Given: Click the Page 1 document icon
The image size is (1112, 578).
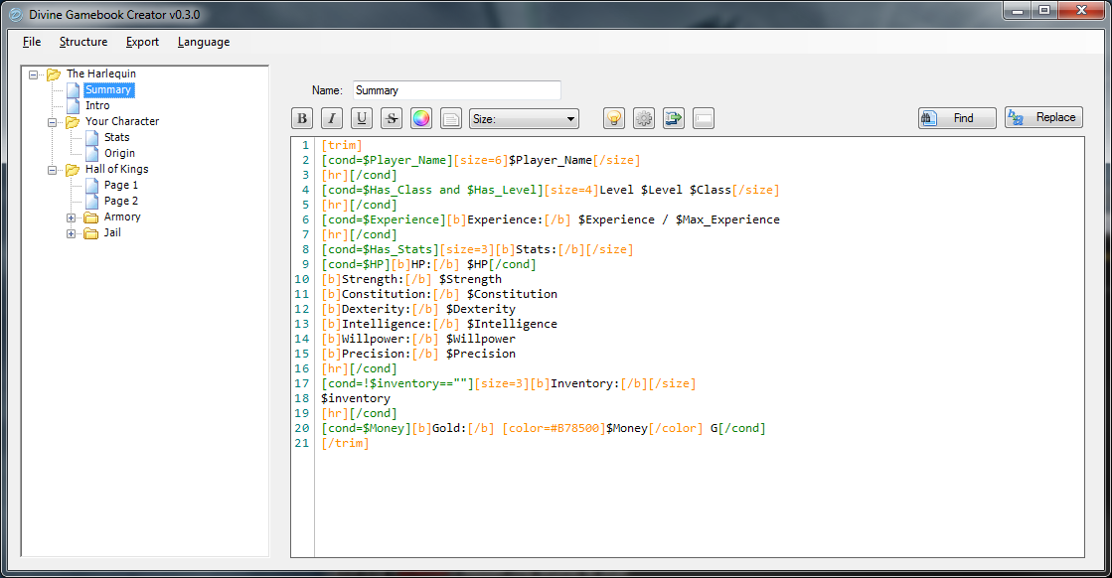Looking at the screenshot, I should point(92,186).
